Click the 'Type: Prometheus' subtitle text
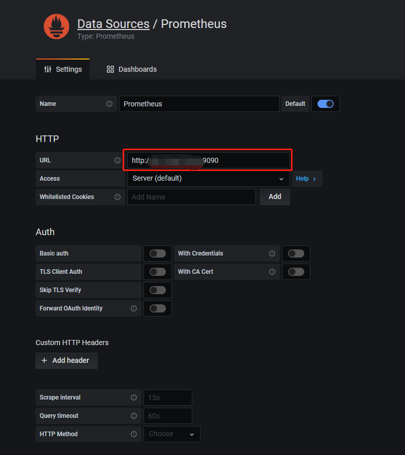The image size is (405, 455). [x=106, y=36]
